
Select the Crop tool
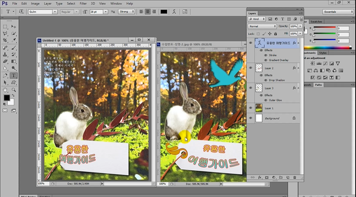[5, 41]
